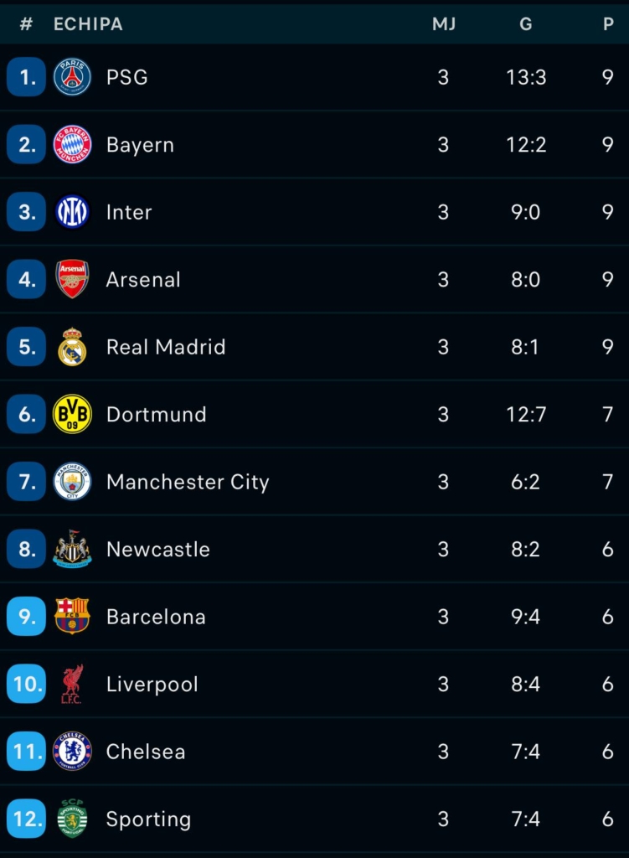Click the P points column header
This screenshot has height=858, width=629.
coord(608,24)
